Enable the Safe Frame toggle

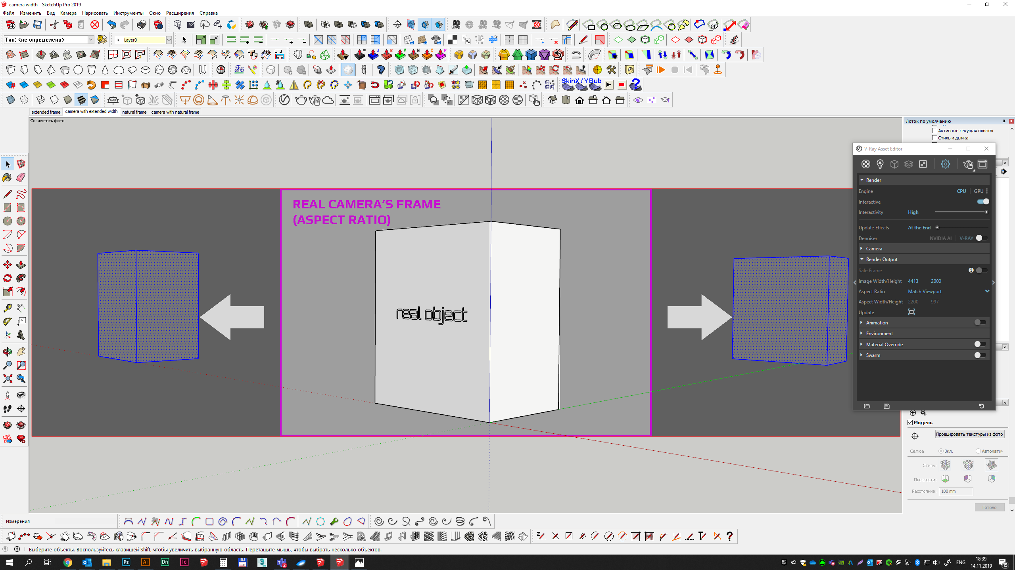(x=981, y=270)
